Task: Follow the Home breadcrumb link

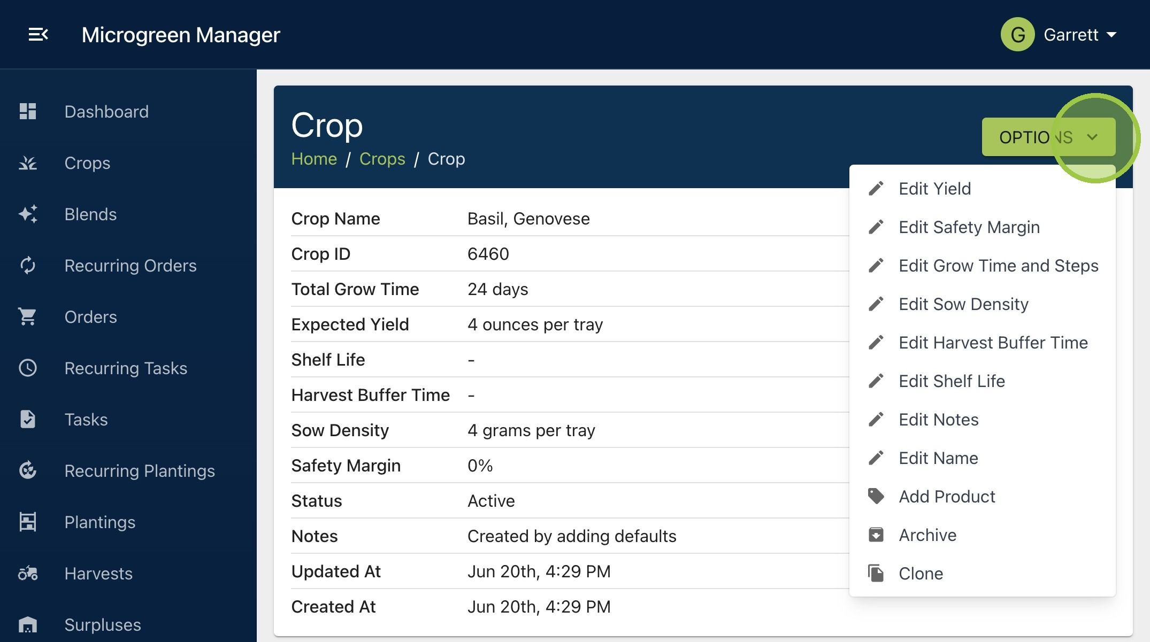Action: tap(314, 159)
